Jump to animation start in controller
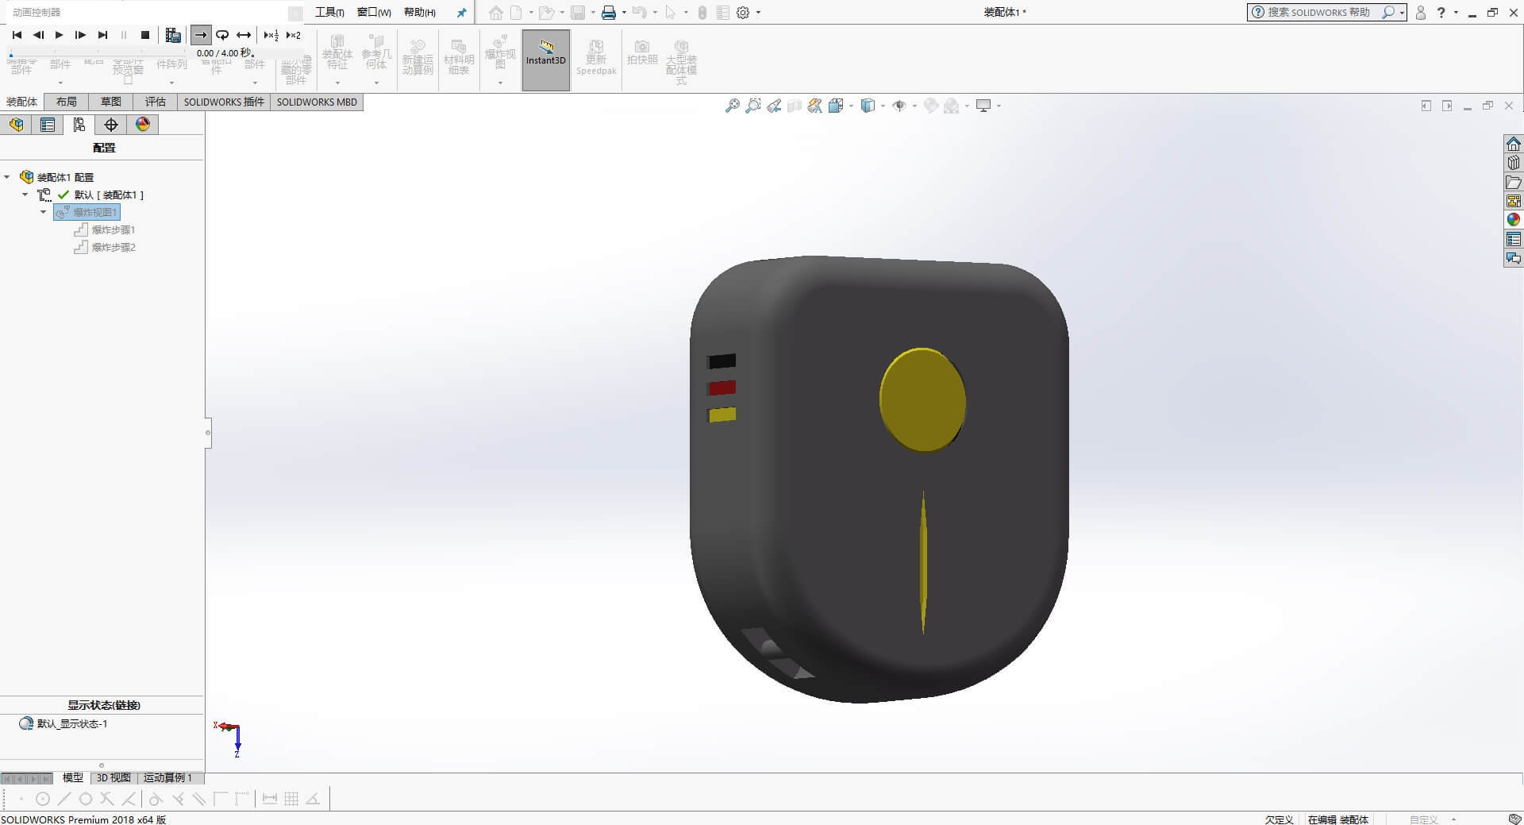The height and width of the screenshot is (825, 1524). pos(17,35)
